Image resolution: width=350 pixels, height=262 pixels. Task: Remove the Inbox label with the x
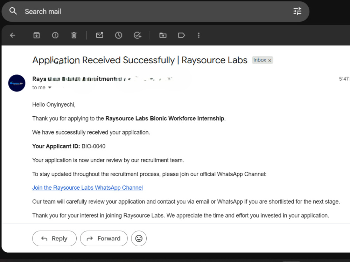coord(269,60)
